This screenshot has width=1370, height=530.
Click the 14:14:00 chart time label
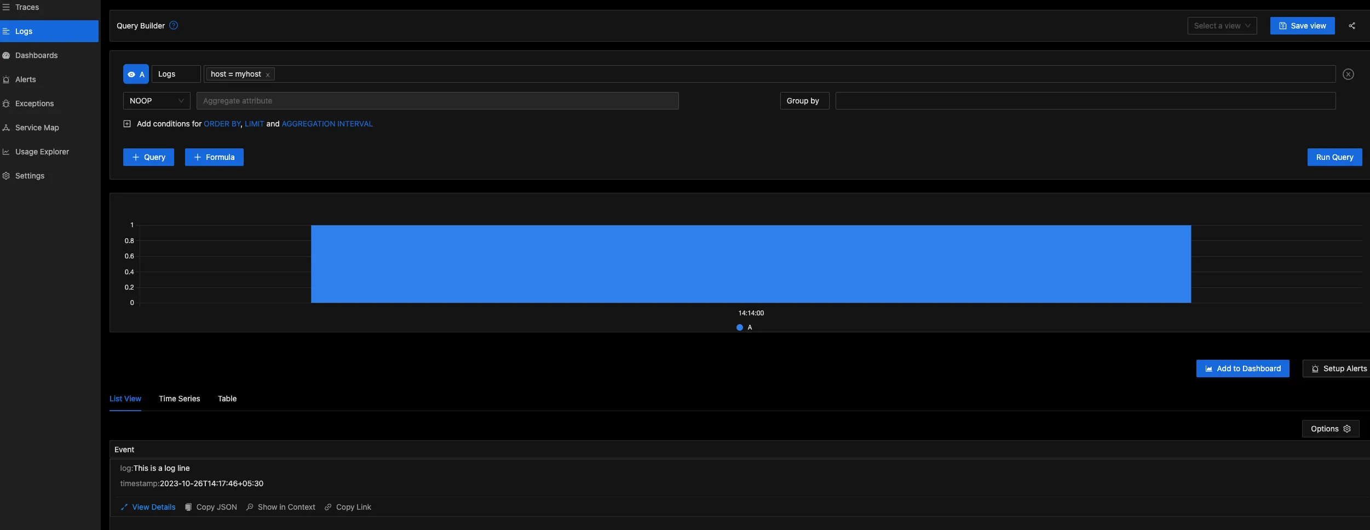(751, 313)
